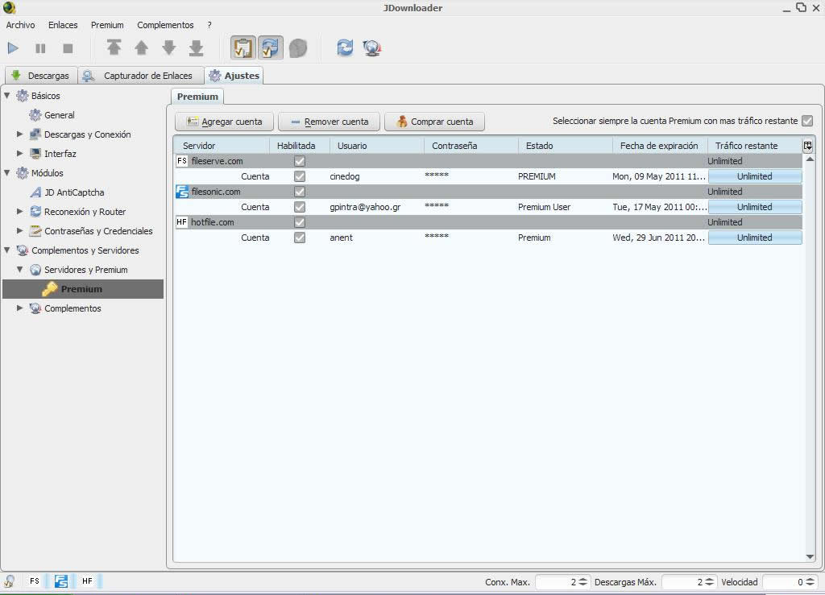Switch to Capturador de Enlaces tab

(x=140, y=76)
